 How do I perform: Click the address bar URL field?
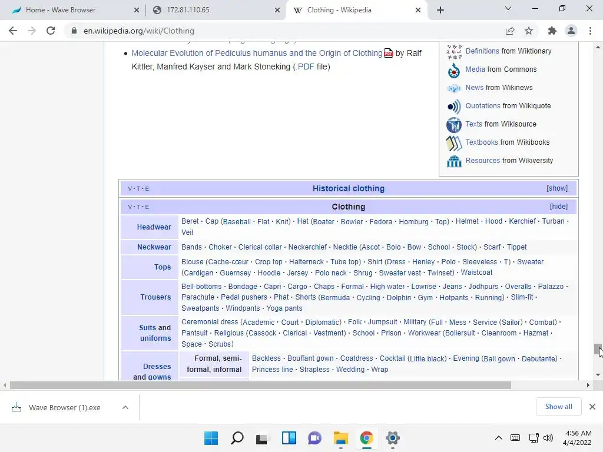284,31
